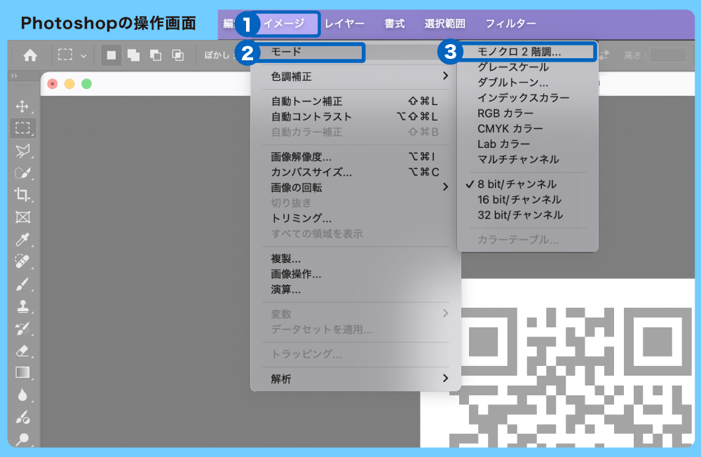Select the Crop tool
Image resolution: width=701 pixels, height=457 pixels.
(22, 195)
